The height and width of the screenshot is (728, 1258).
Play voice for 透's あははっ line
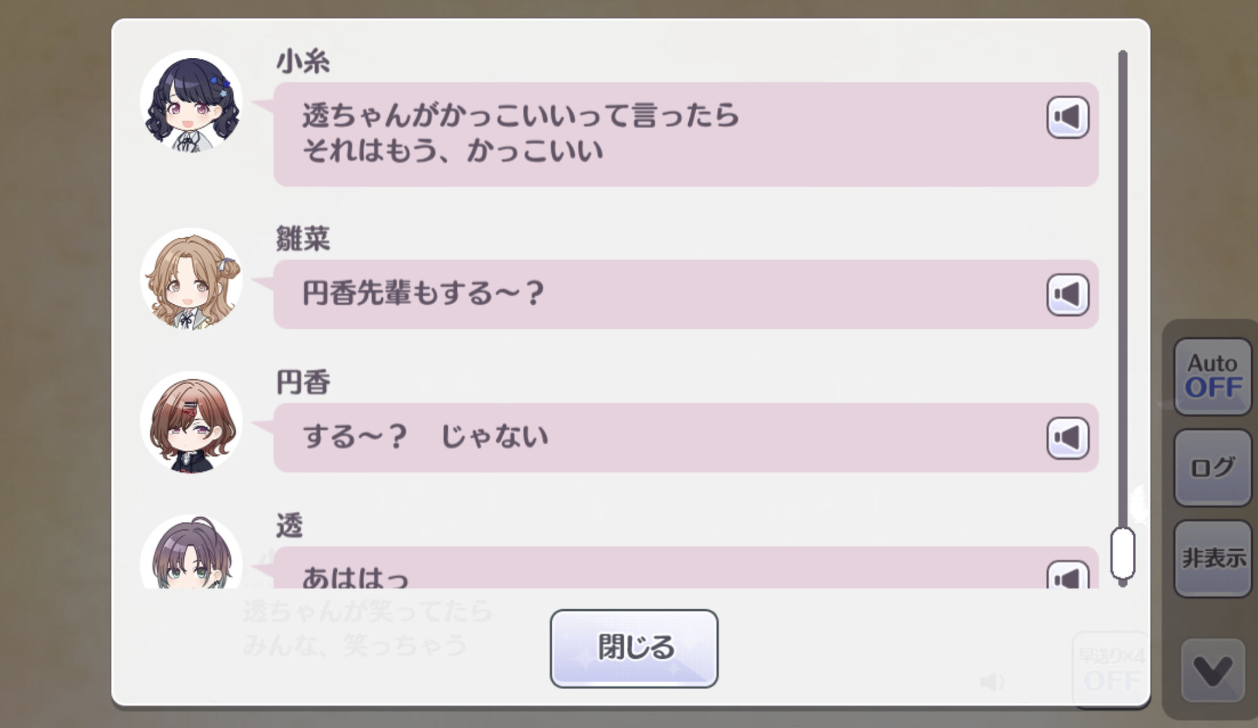[x=1067, y=575]
